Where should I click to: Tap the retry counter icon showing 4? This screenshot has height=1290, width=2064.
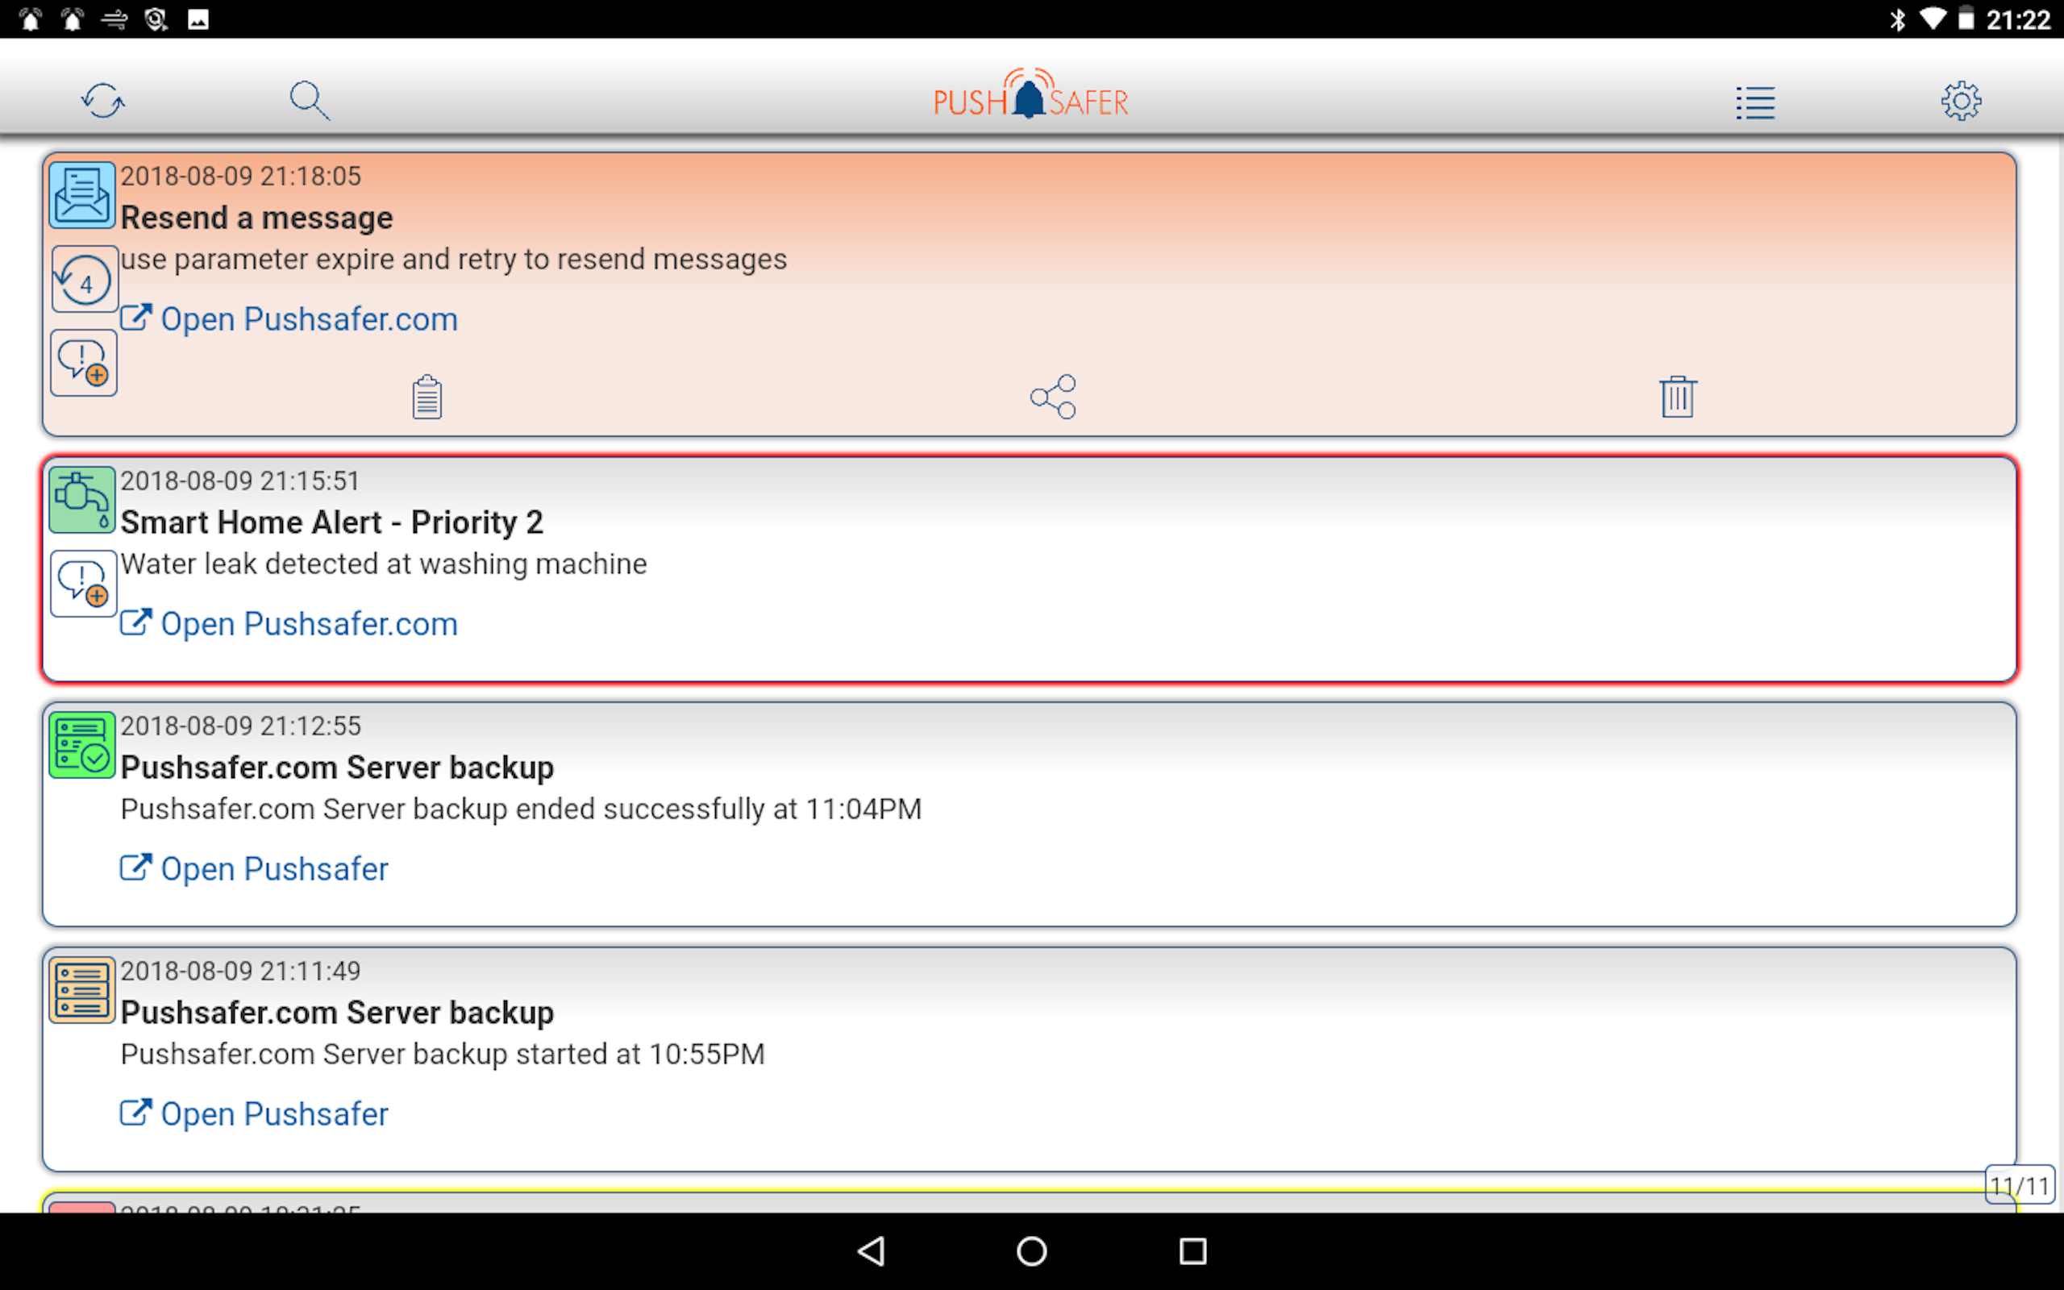(84, 279)
